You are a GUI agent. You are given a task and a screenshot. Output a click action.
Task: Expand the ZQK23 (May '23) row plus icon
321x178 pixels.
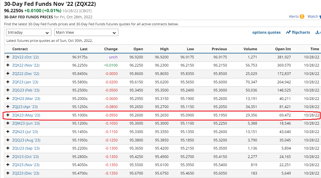(8, 115)
